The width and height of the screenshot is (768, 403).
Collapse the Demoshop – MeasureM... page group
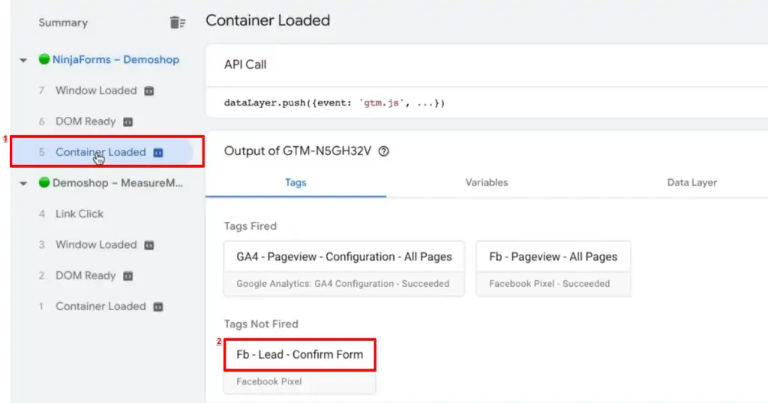pos(23,184)
